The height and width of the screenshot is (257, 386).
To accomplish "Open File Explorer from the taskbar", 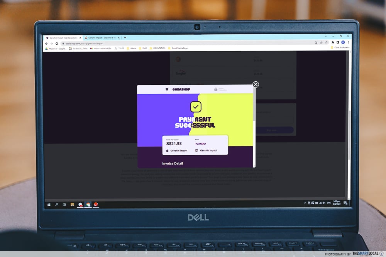I will tap(72, 205).
